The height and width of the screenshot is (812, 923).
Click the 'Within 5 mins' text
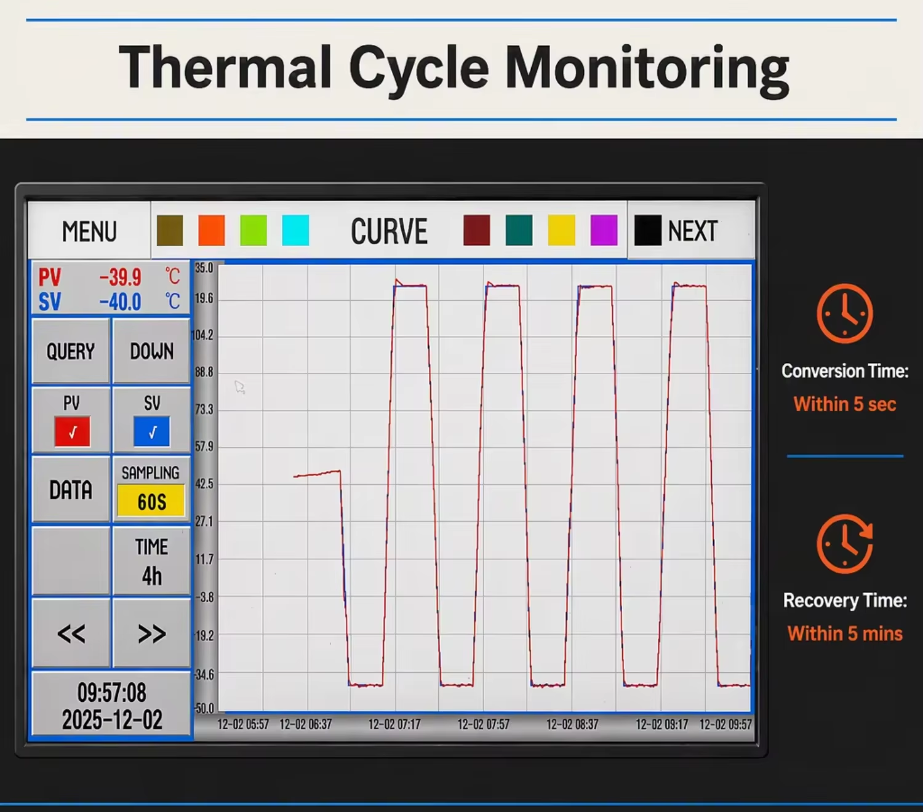pyautogui.click(x=845, y=634)
